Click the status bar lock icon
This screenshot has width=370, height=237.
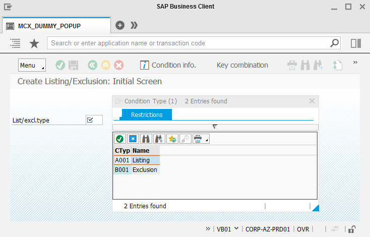click(352, 229)
